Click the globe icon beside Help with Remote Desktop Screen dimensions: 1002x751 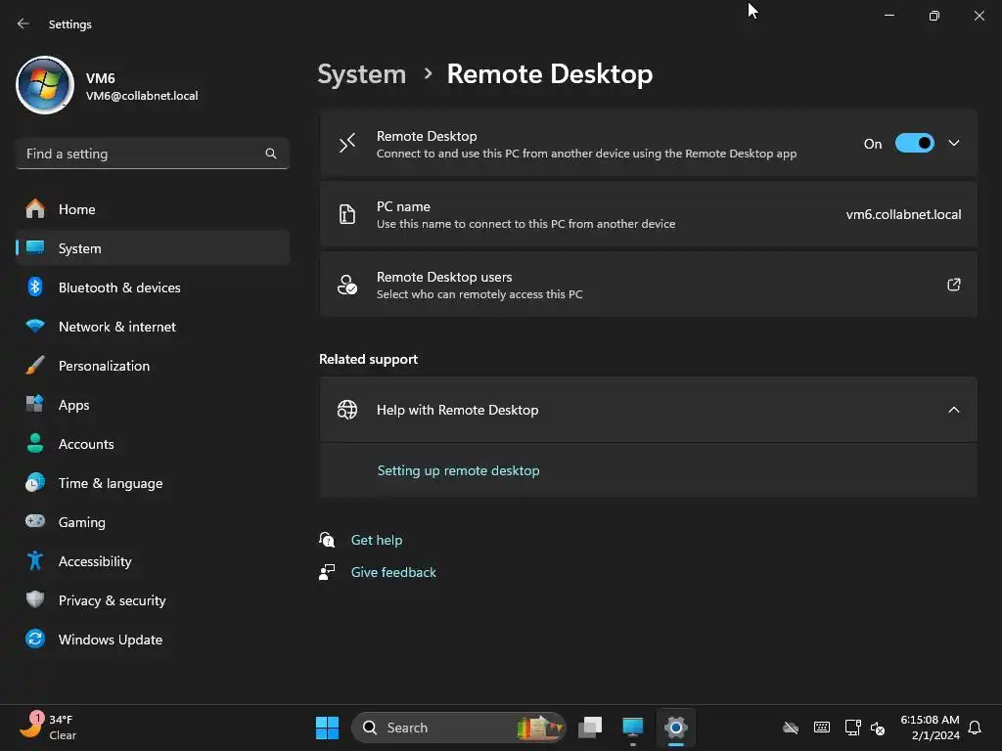(347, 410)
